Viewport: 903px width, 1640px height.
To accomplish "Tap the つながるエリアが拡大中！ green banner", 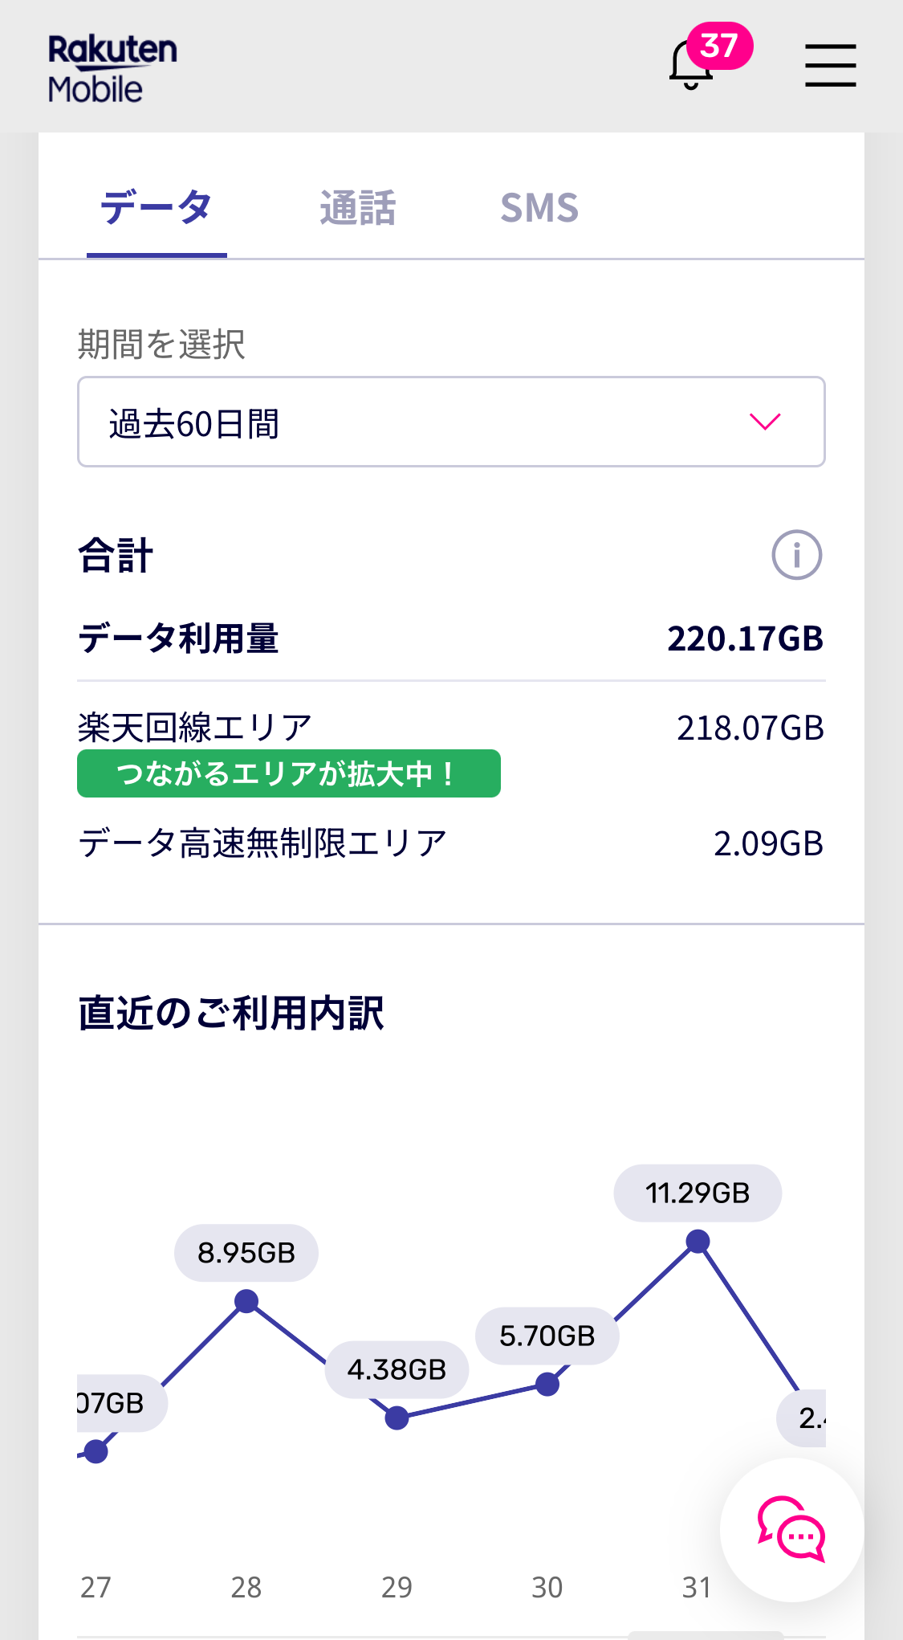I will [289, 773].
